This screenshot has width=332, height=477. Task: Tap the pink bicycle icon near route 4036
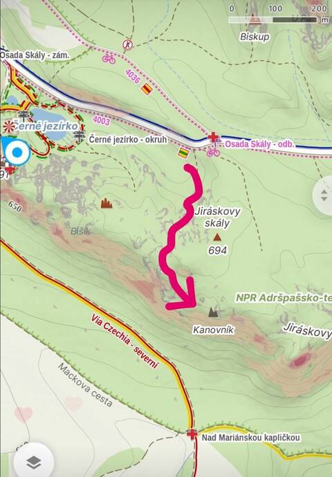109,59
